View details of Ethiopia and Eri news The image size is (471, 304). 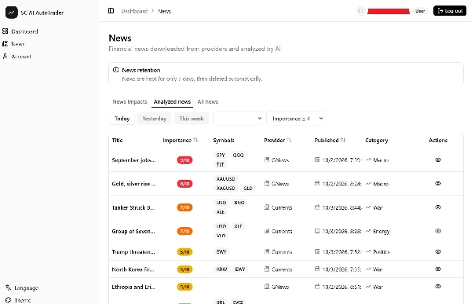click(438, 287)
